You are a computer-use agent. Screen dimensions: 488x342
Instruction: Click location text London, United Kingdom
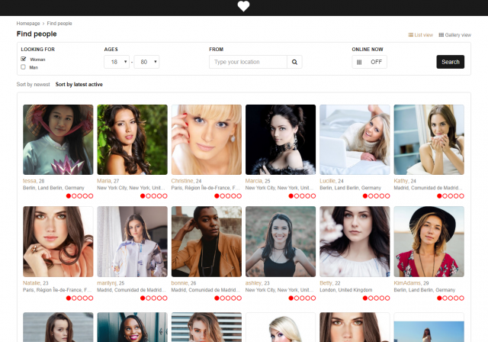(345, 290)
